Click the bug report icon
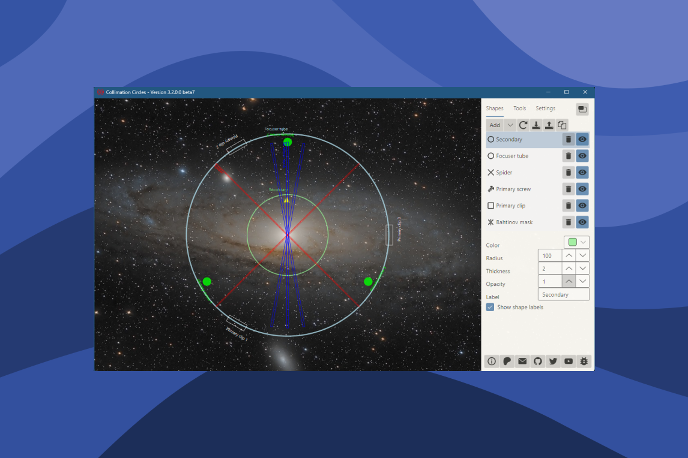The image size is (688, 458). point(584,361)
